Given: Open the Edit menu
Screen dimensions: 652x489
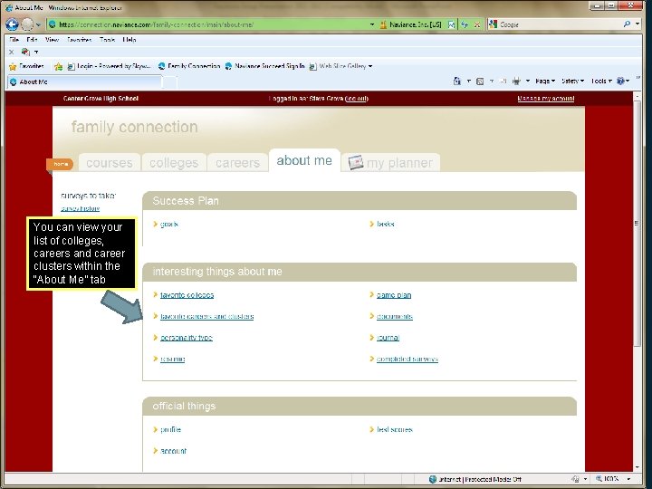Looking at the screenshot, I should 32,40.
